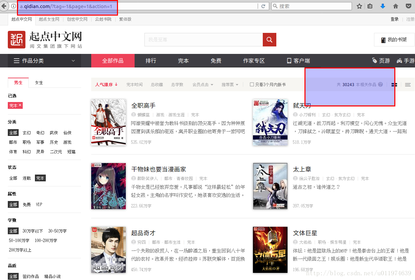Select the 女生 tab
This screenshot has width=415, height=280.
[39, 82]
